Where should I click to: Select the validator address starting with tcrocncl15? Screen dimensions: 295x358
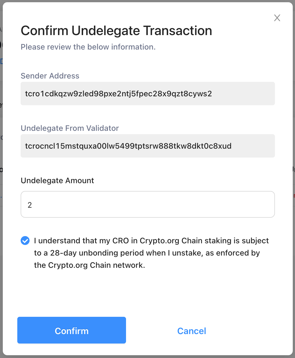(x=128, y=146)
